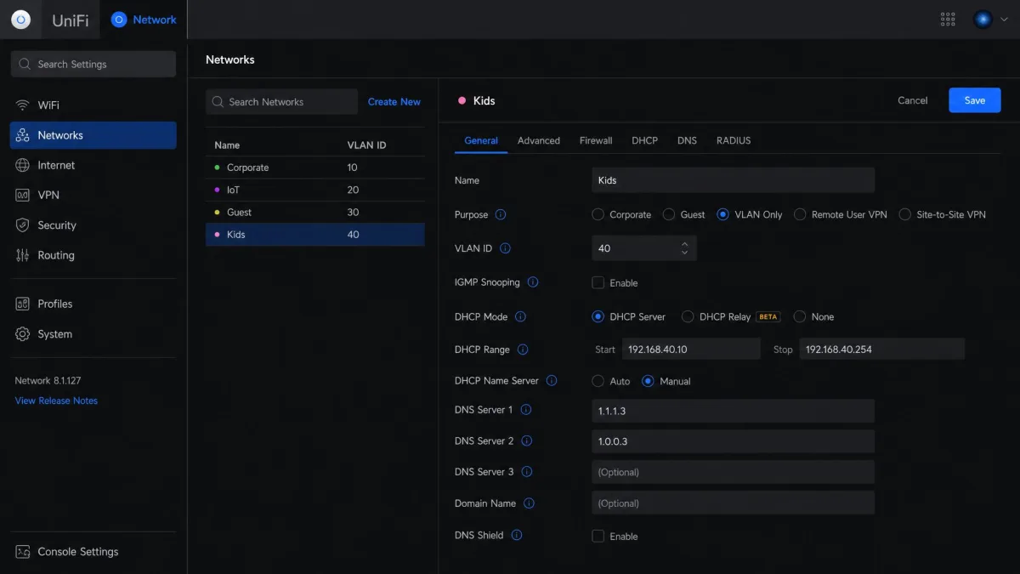
Task: Enable the DNS Shield checkbox
Action: click(598, 536)
